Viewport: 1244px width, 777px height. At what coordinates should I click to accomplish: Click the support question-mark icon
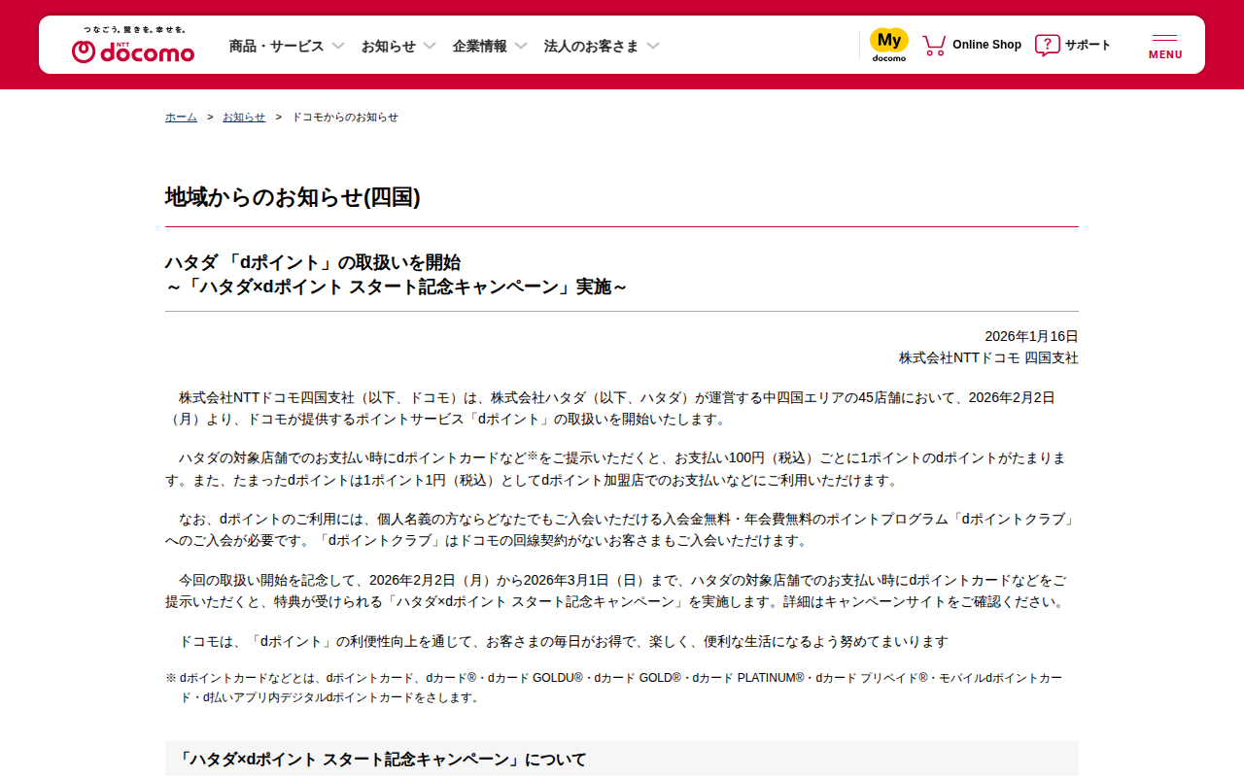point(1047,45)
